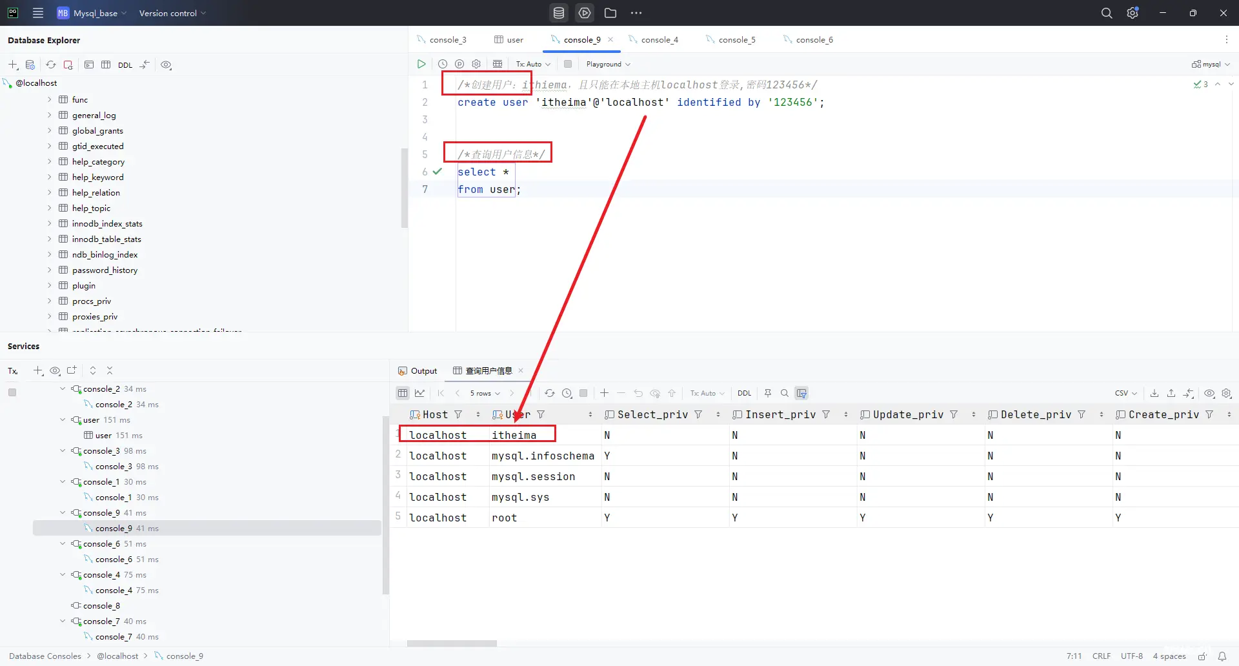Switch to user tab

click(x=509, y=39)
